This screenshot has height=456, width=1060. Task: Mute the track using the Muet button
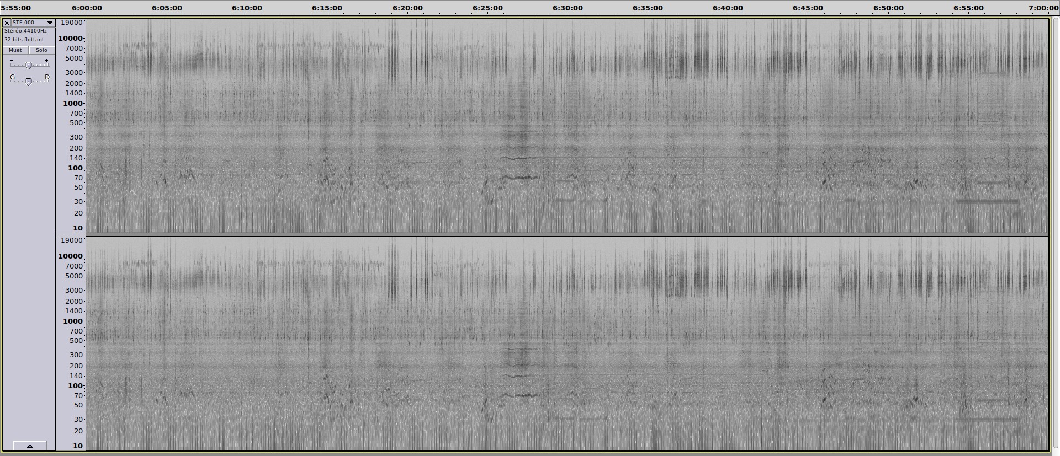coord(15,50)
